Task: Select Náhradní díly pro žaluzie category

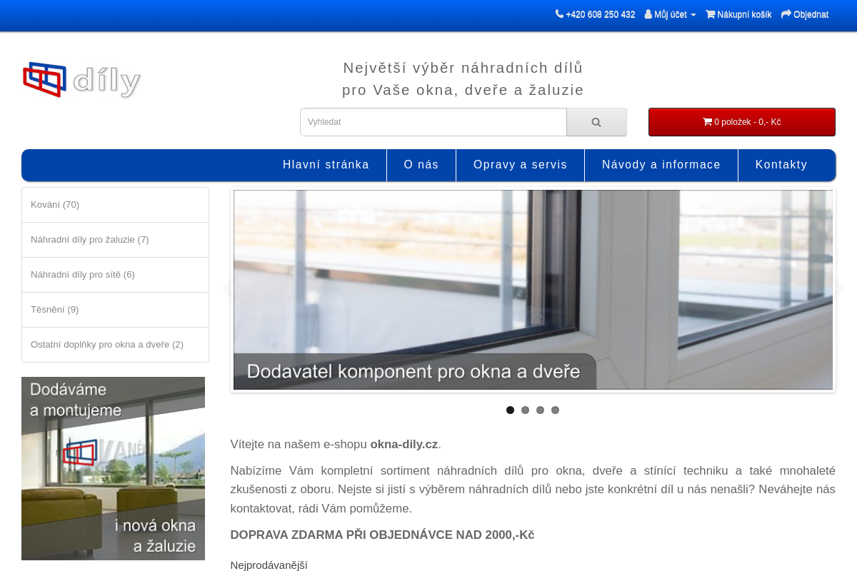Action: (x=90, y=240)
